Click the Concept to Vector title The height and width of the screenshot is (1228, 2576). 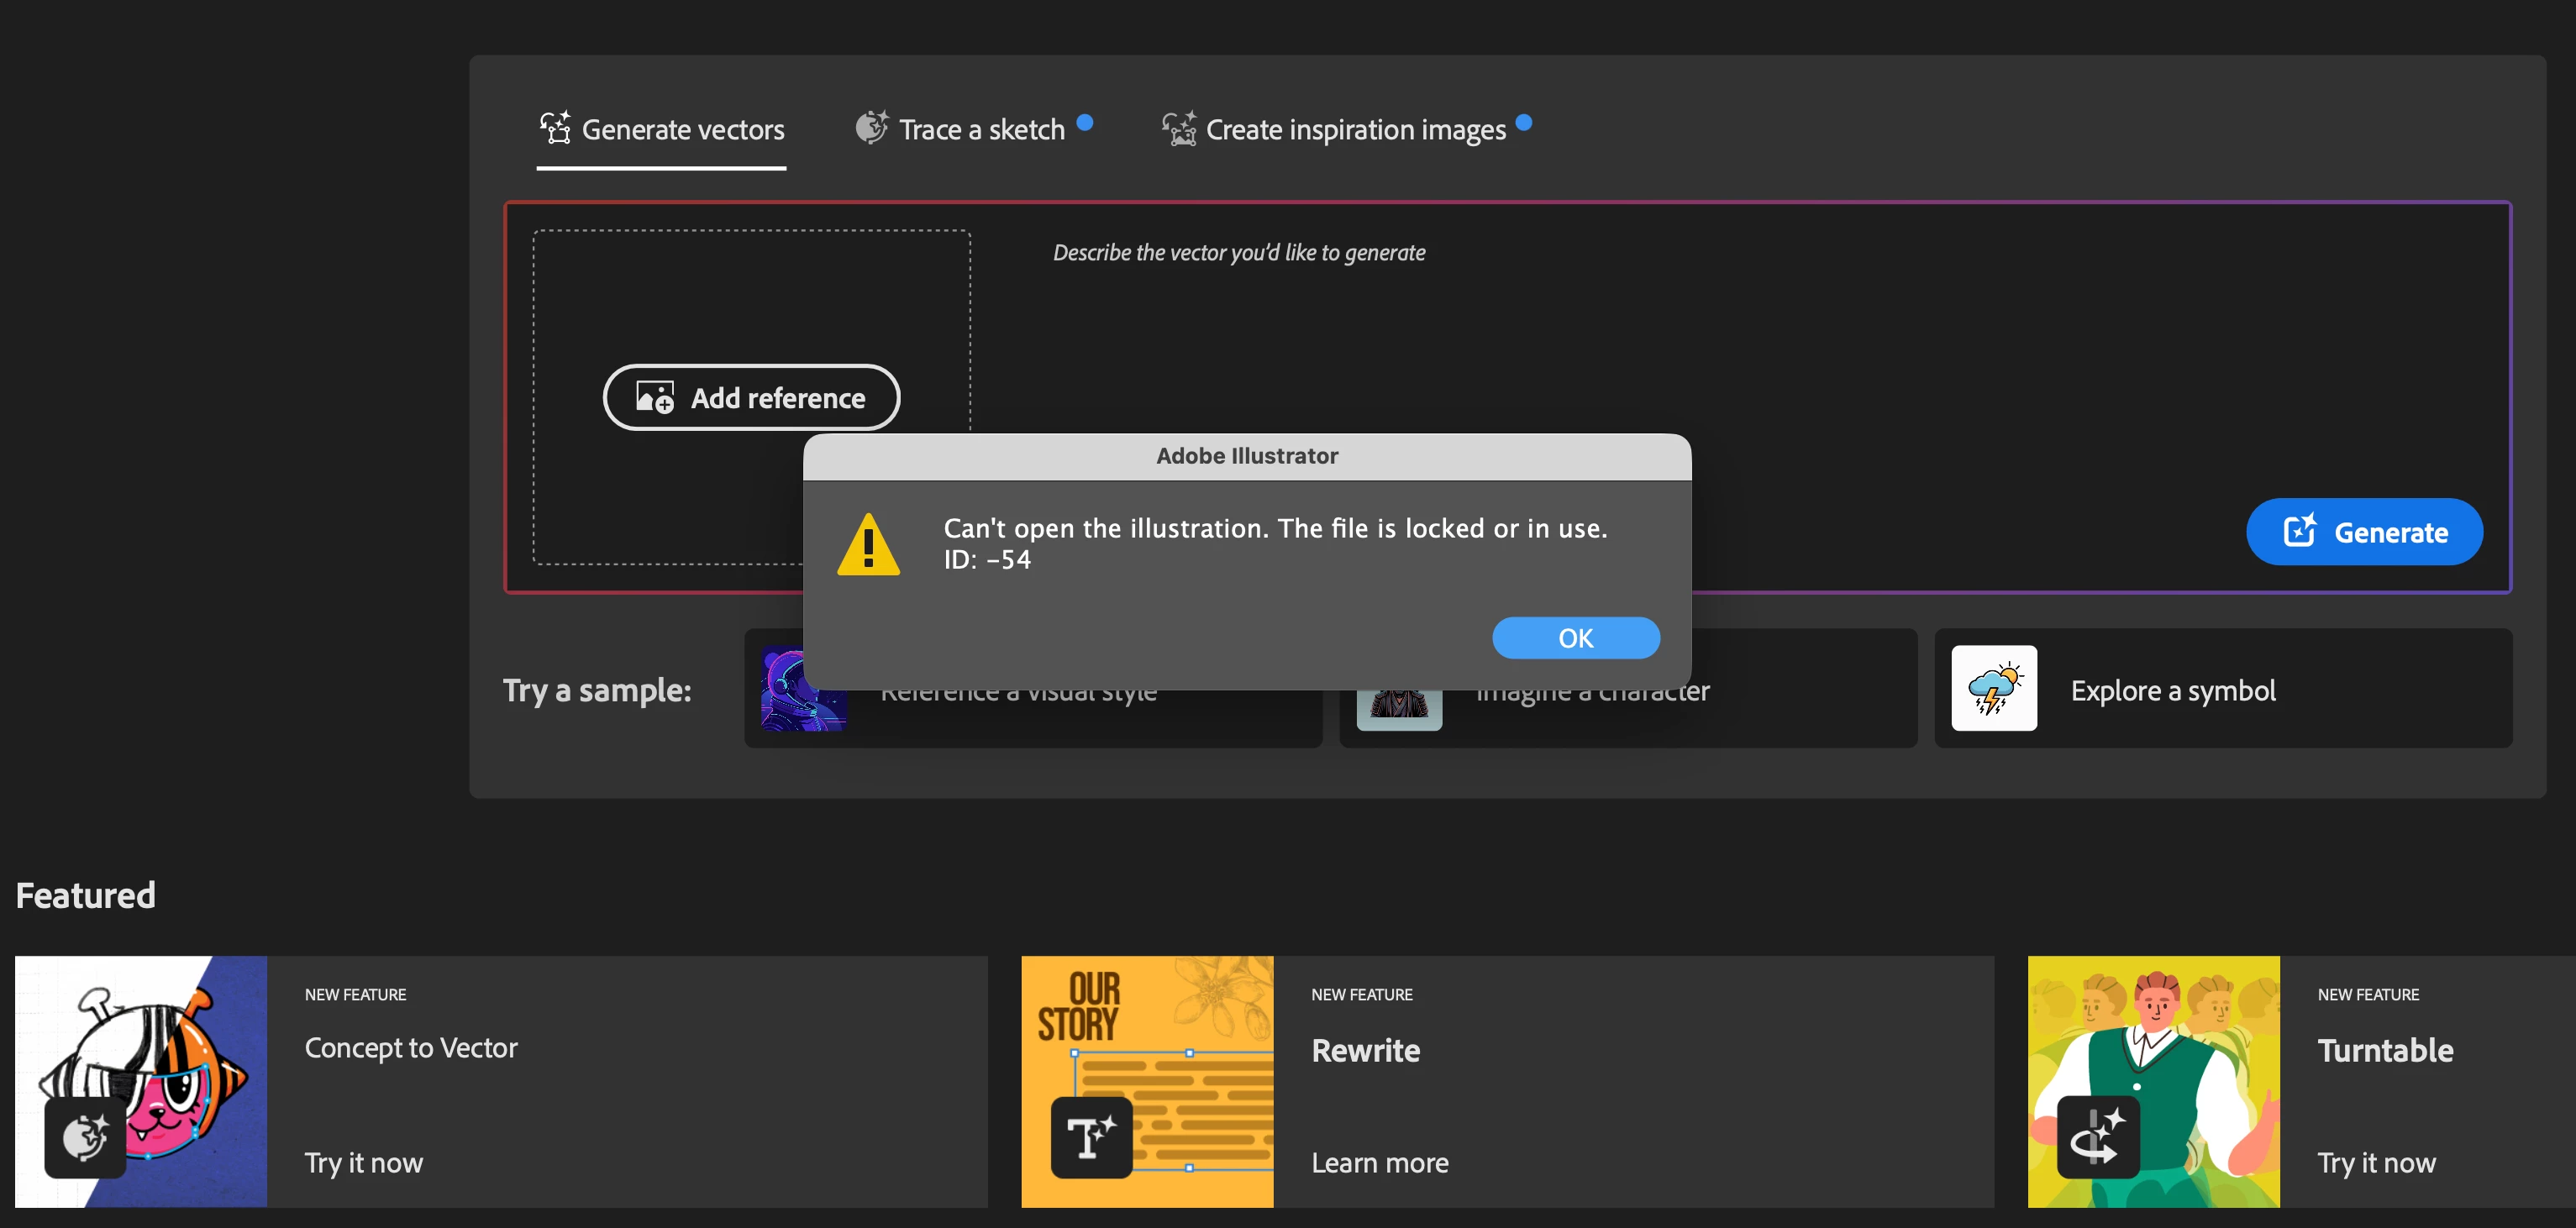(x=411, y=1048)
